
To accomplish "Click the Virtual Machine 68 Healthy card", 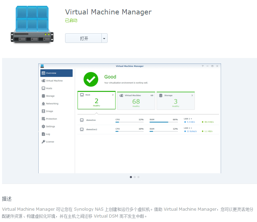I will (136, 101).
